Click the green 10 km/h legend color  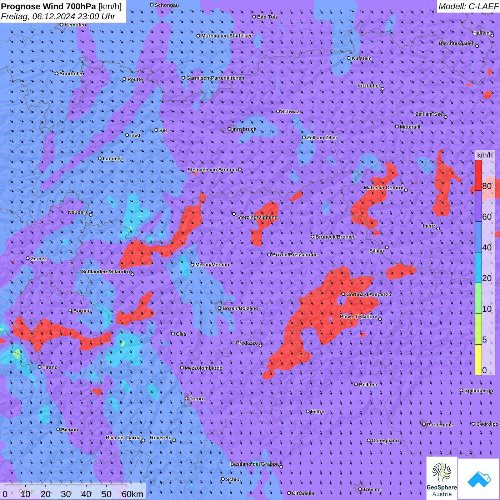point(478,299)
